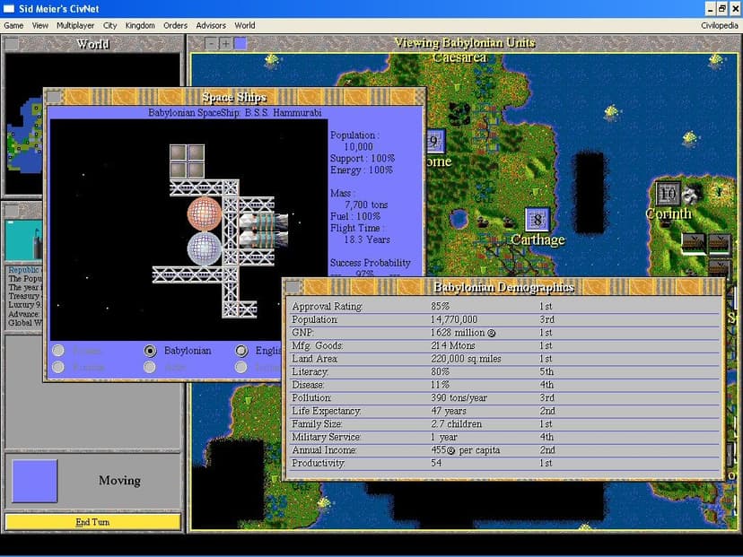Click the small lake west of Carthage
The image size is (743, 557).
(459, 218)
